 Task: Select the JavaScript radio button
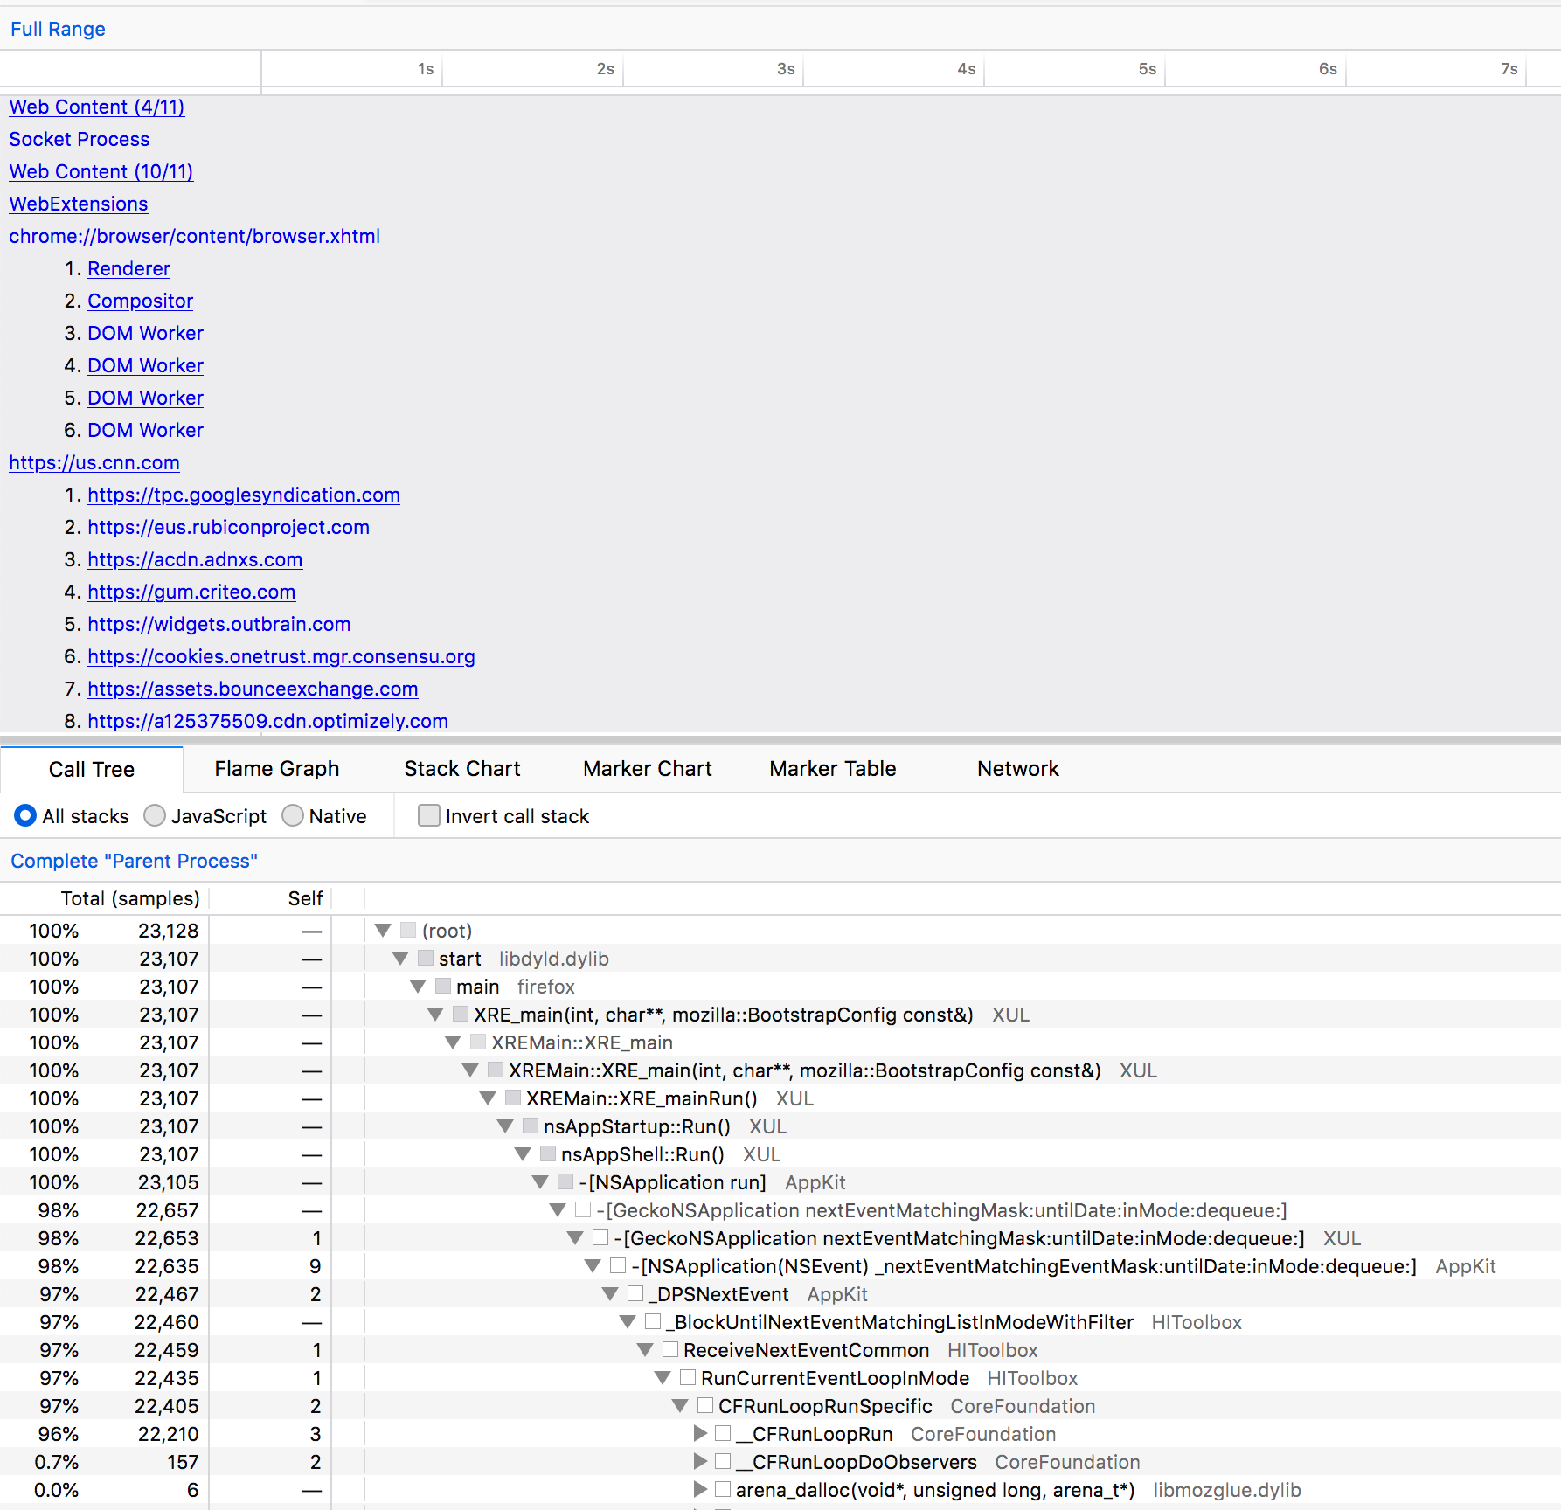[x=155, y=815]
